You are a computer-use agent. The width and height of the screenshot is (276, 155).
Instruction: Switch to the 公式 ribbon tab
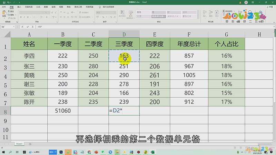pos(38,7)
